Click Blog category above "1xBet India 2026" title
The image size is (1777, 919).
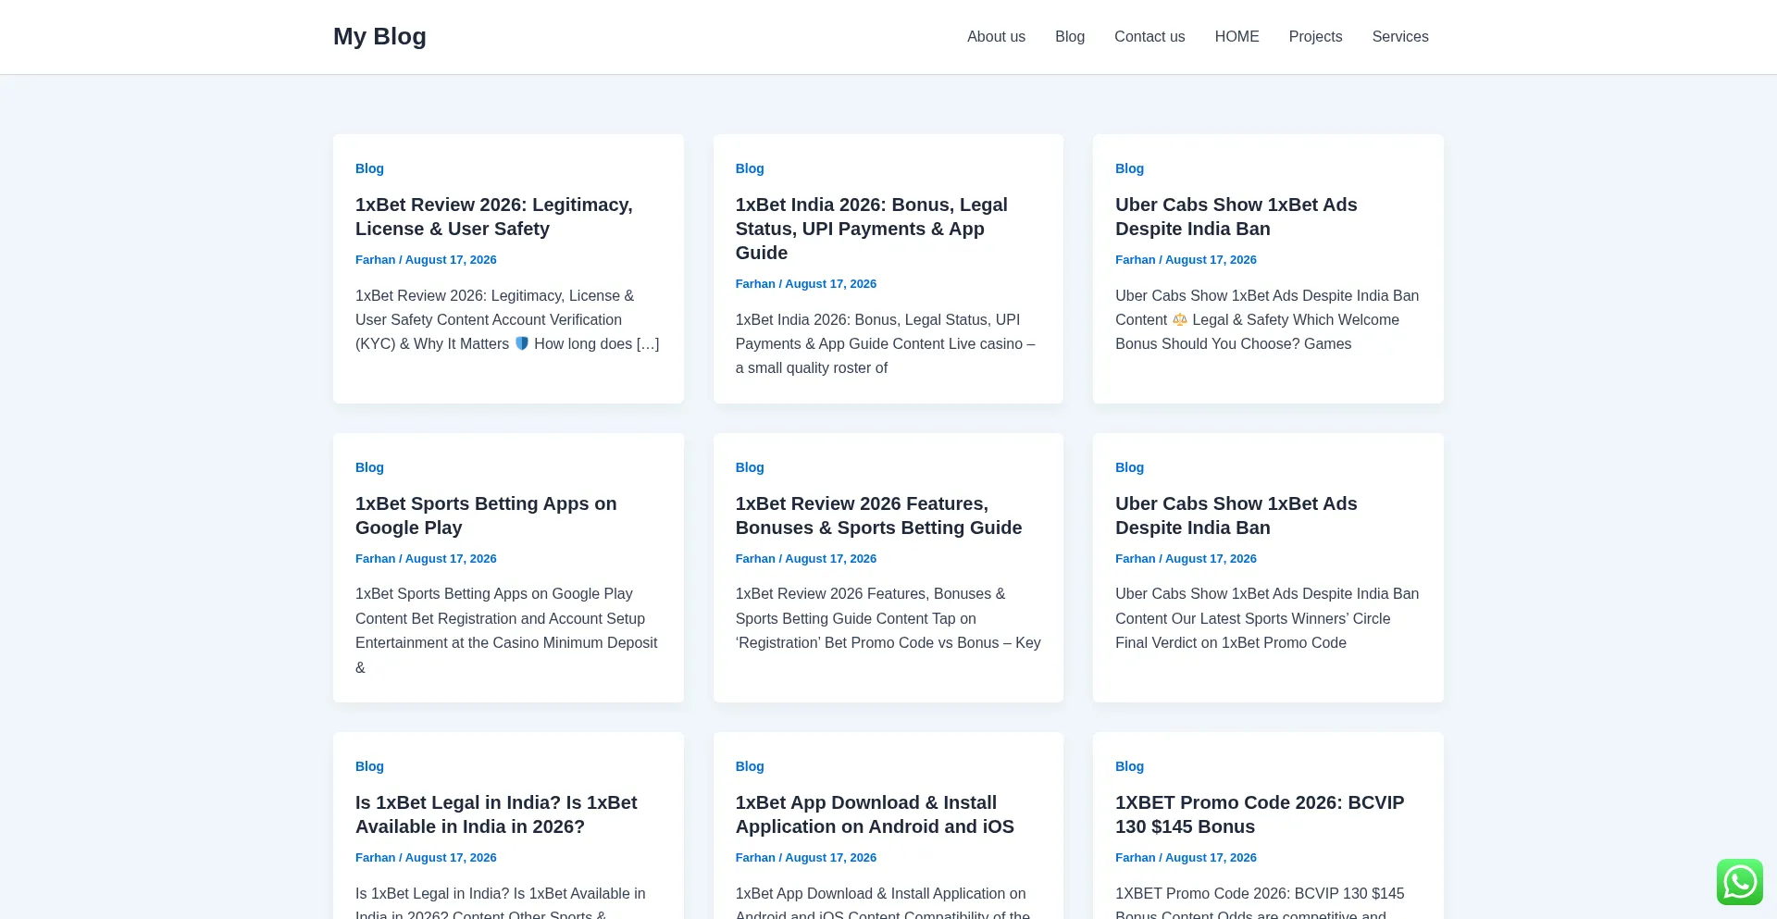(x=750, y=168)
